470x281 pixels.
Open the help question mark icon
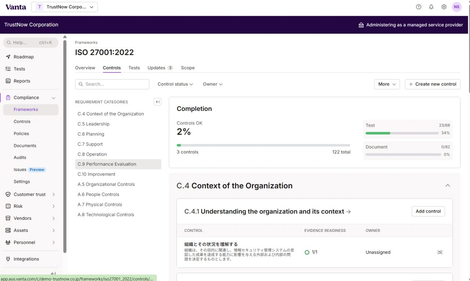point(419,7)
